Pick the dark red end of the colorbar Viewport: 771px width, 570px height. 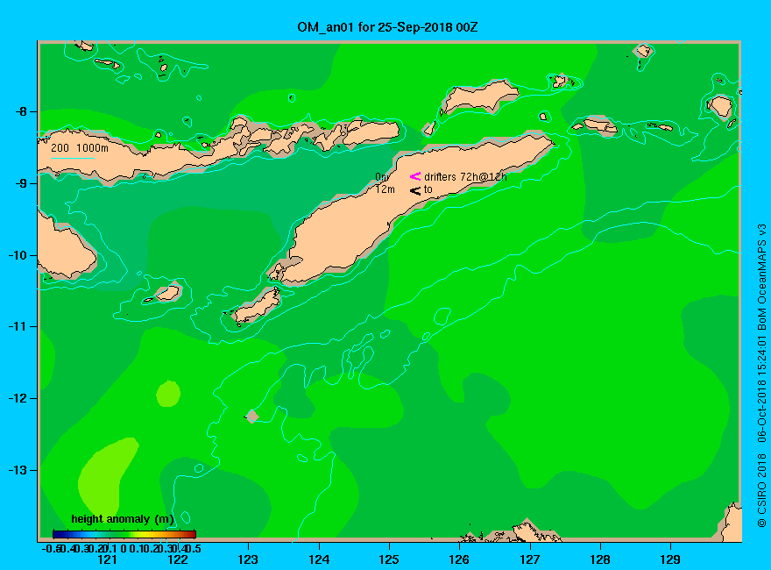[x=192, y=534]
